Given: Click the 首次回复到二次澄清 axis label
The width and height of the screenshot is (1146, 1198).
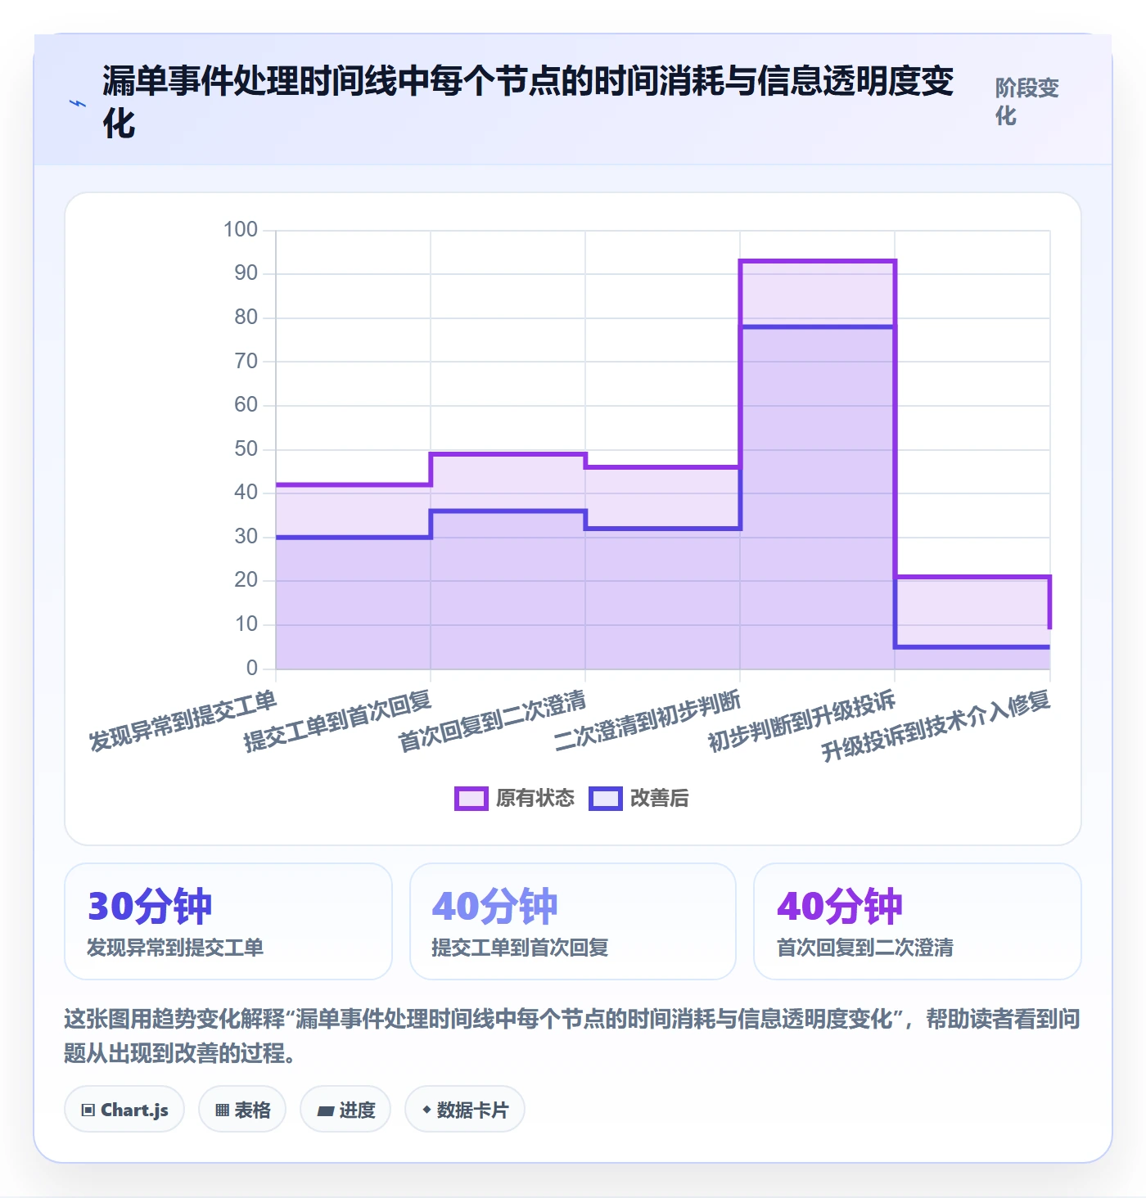Looking at the screenshot, I should [492, 721].
